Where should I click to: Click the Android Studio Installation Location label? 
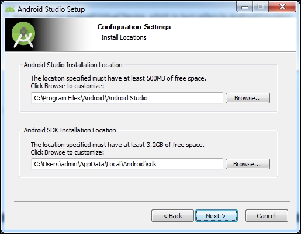[73, 65]
